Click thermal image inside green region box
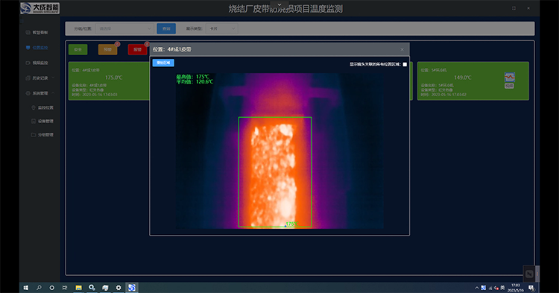 coord(275,171)
